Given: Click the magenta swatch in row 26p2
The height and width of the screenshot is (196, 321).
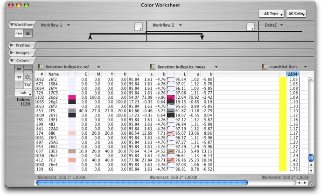Looking at the screenshot, I should tap(72, 97).
